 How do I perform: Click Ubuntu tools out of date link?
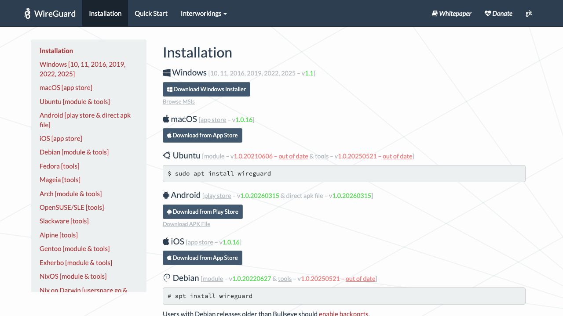click(x=398, y=156)
